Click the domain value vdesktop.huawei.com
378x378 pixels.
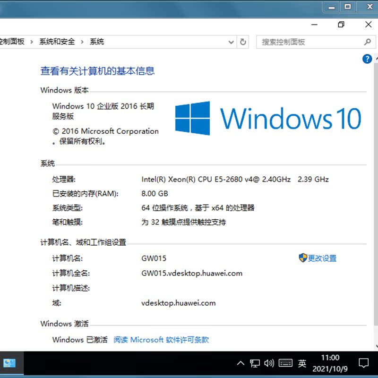[179, 303]
